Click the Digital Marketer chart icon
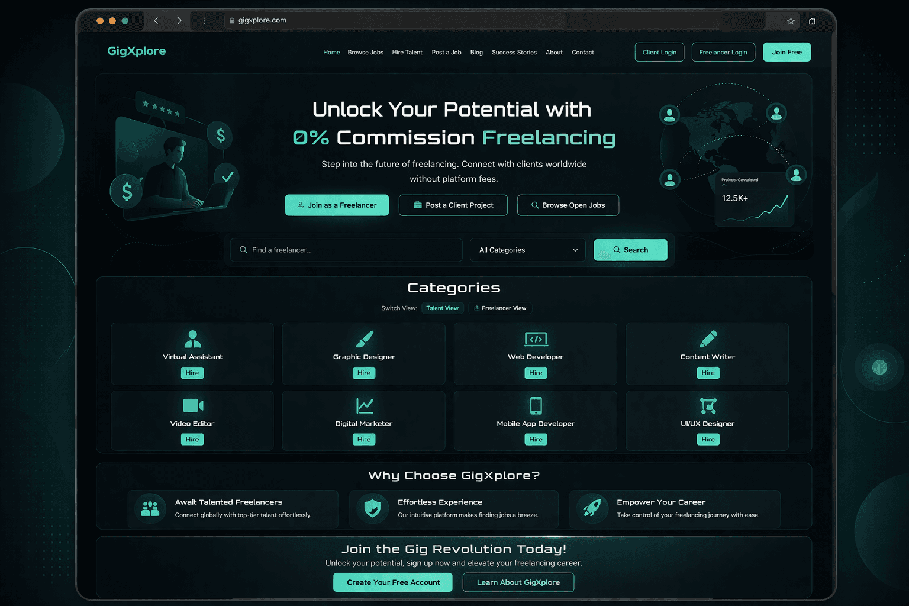The width and height of the screenshot is (909, 606). (365, 405)
